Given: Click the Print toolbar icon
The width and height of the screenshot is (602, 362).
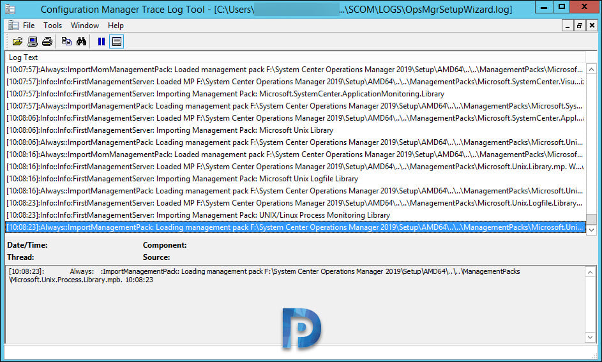Looking at the screenshot, I should coord(47,41).
